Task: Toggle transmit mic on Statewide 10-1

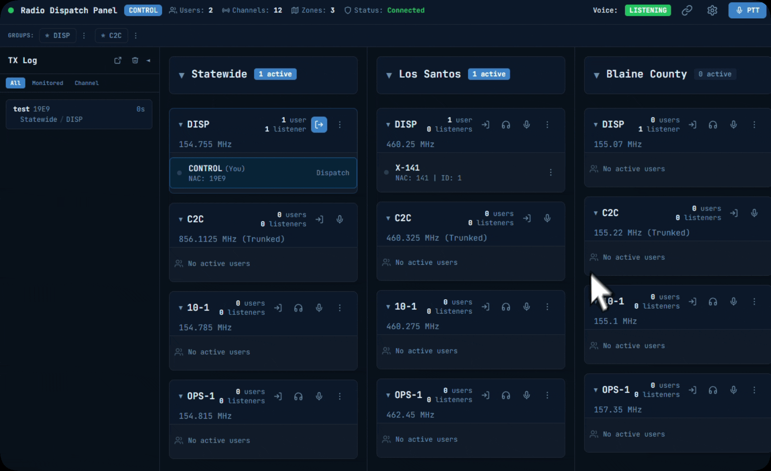Action: pyautogui.click(x=319, y=308)
